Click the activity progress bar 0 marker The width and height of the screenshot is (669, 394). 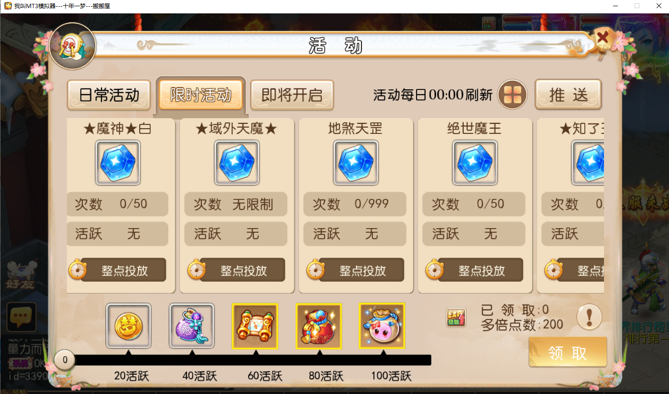64,360
